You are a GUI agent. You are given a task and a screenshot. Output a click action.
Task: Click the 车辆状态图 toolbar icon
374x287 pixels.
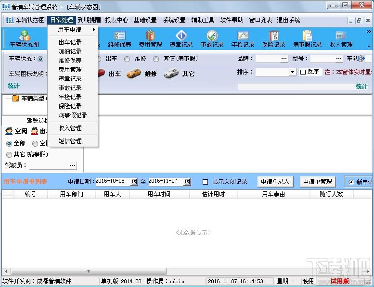25,39
